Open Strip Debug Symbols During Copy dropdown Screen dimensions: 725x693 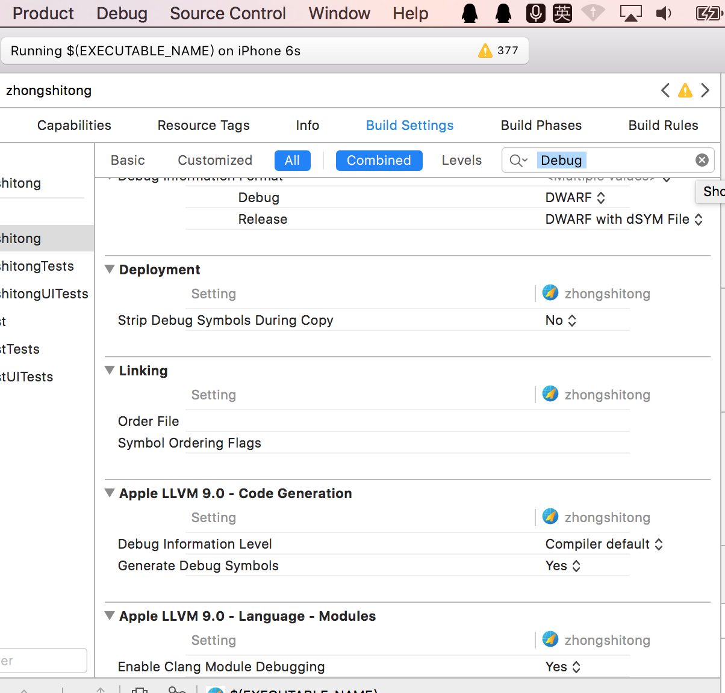pos(561,321)
